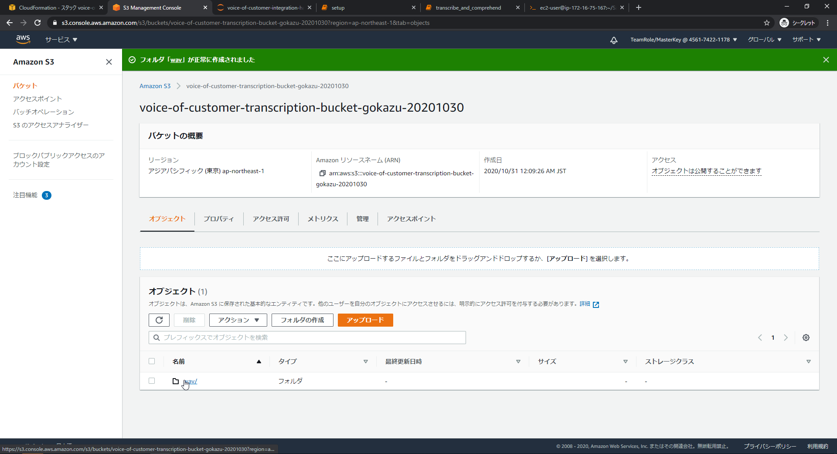Screen dimensions: 837x454
Task: Open the バケット sidebar link
Action: point(25,86)
